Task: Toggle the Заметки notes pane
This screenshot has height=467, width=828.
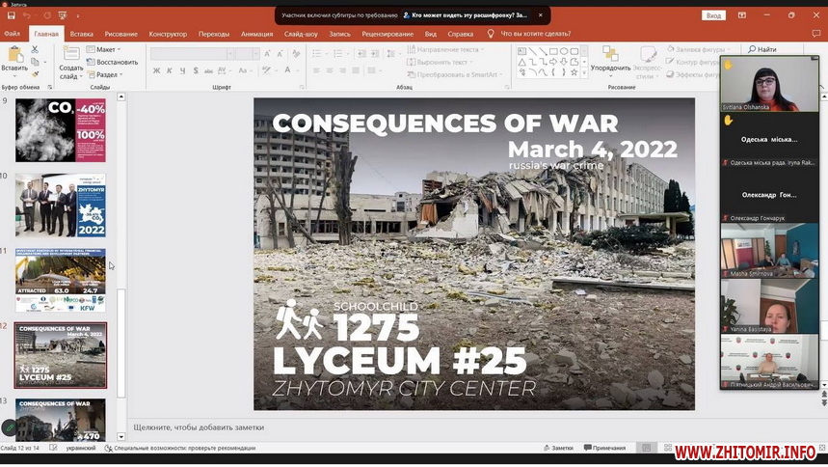Action: (x=557, y=448)
